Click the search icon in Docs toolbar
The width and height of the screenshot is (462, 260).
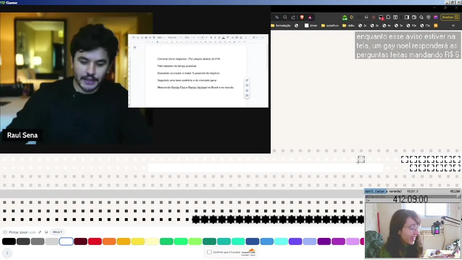[x=134, y=38]
